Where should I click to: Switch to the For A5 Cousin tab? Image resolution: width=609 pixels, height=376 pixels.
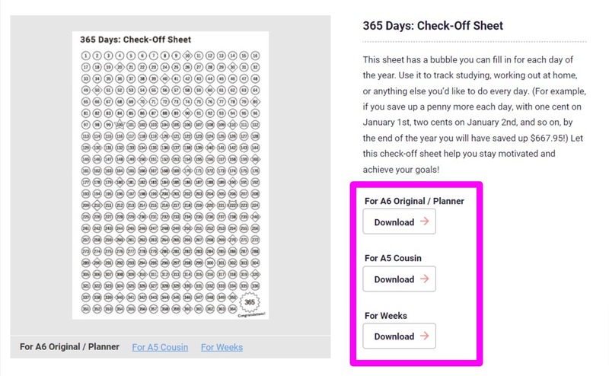pos(160,347)
